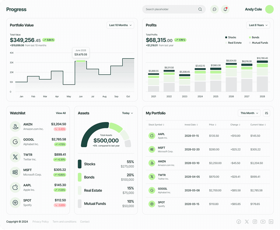Screen dimensions: 280x230
Task: Click the Spotify icon in My Portfolio
Action: [x=152, y=204]
